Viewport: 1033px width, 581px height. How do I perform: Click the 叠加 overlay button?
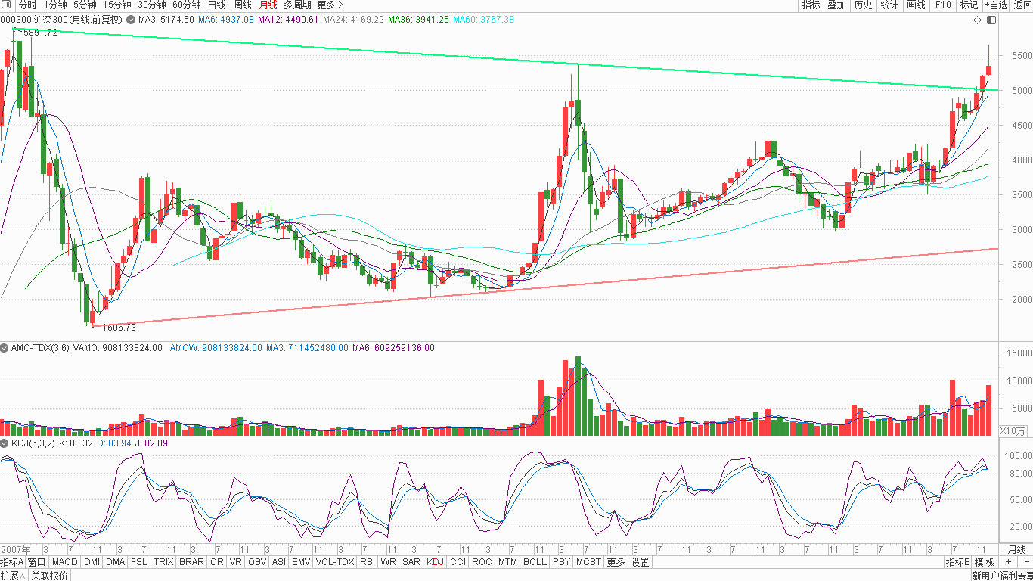pos(836,5)
